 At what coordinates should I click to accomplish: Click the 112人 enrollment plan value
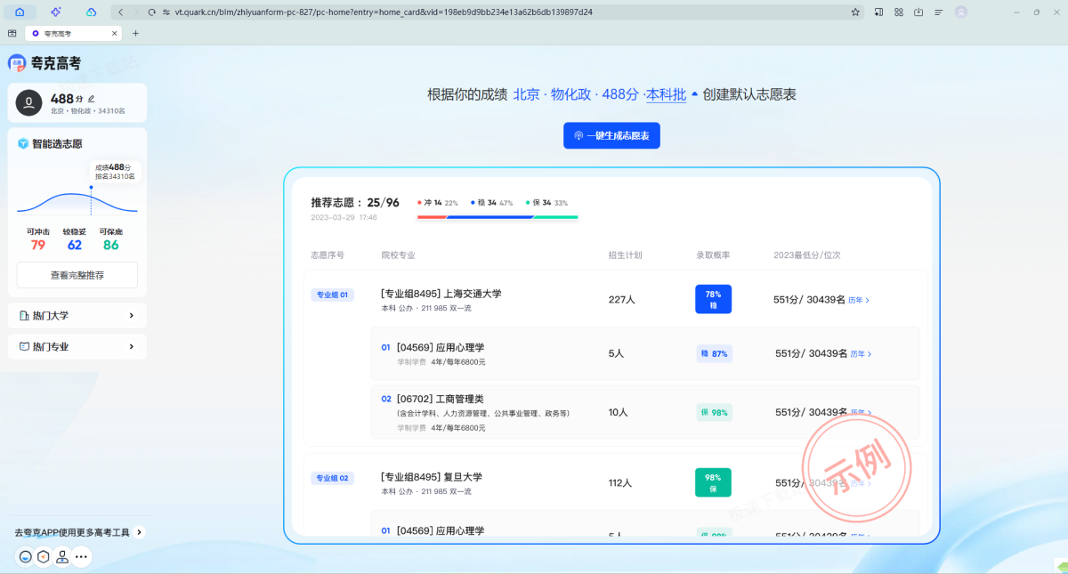[x=620, y=483]
